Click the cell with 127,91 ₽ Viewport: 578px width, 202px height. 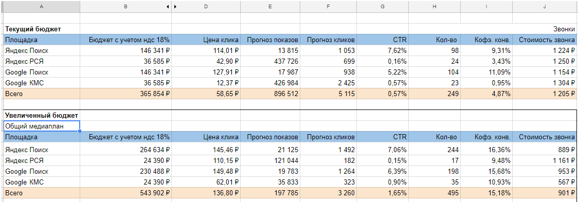pyautogui.click(x=206, y=72)
